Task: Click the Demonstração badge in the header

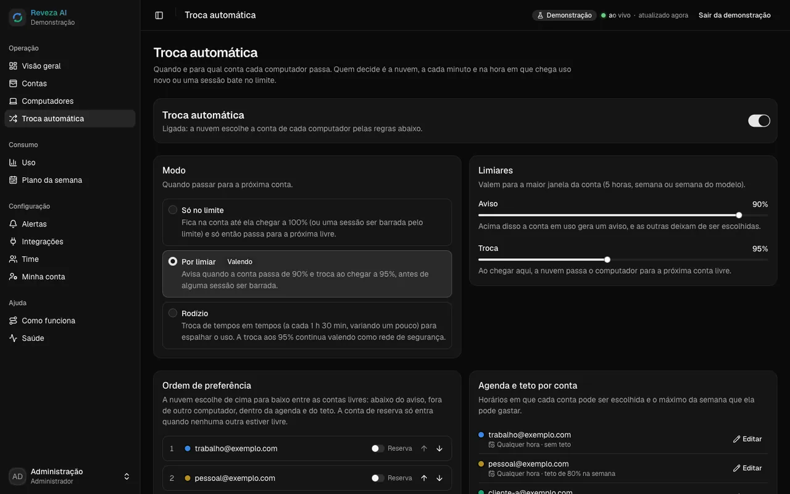Action: [564, 15]
